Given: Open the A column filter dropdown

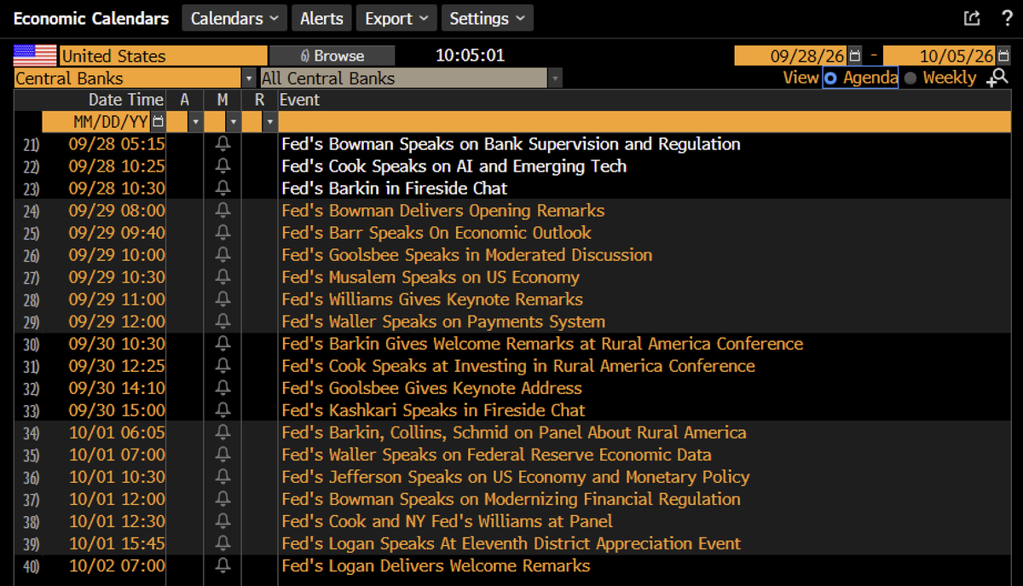Looking at the screenshot, I should 195,122.
